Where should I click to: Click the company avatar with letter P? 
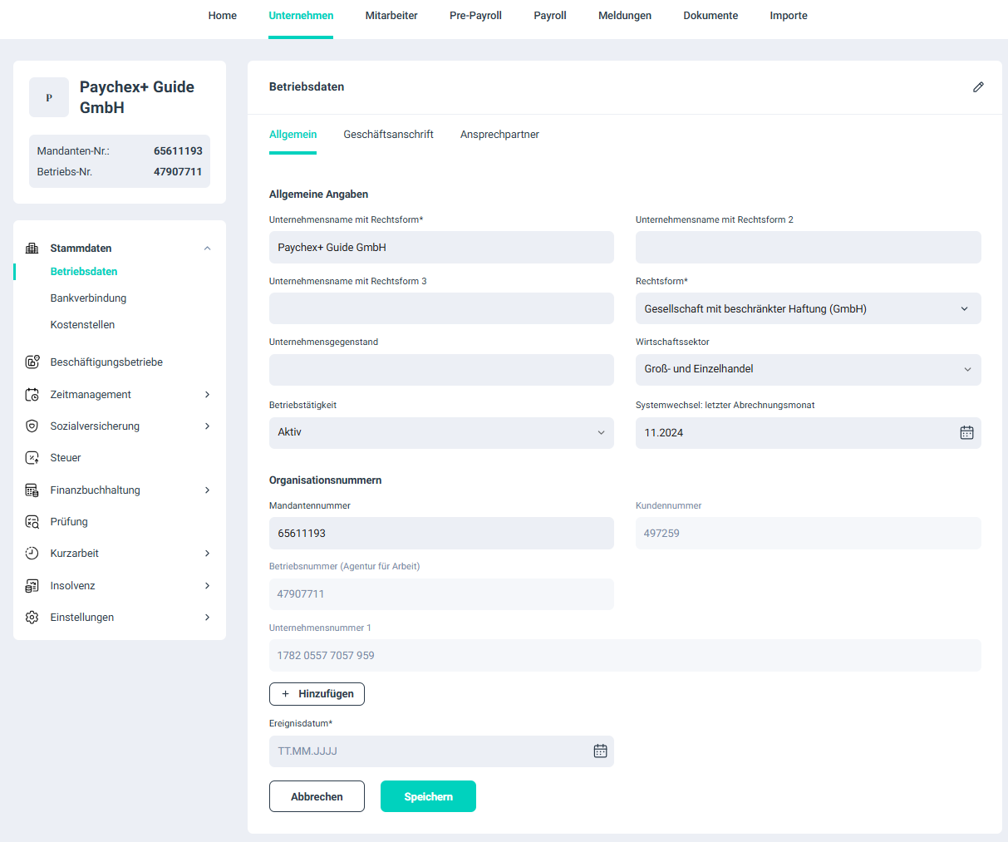(49, 97)
